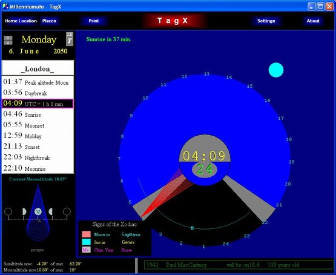Screen dimensions: 336x275
Task: Select the 22:10 Moonrise row
Action: (x=38, y=168)
